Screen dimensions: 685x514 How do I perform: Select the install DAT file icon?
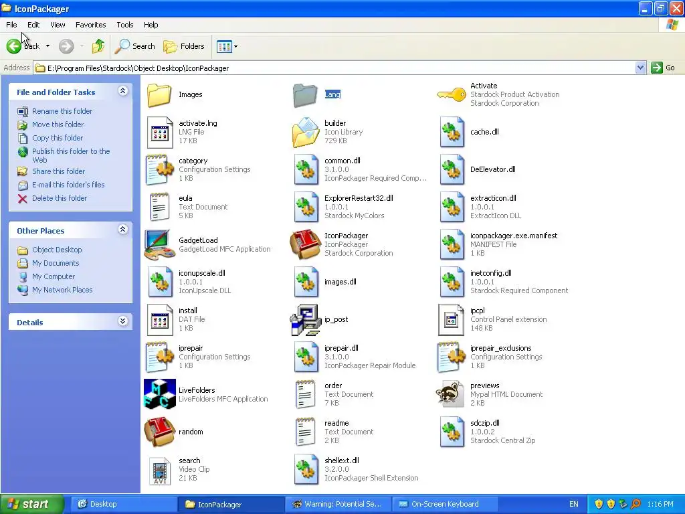[x=159, y=319]
